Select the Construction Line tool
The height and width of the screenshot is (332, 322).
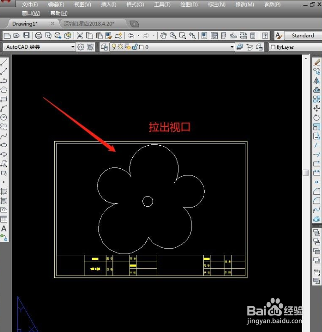(x=4, y=71)
